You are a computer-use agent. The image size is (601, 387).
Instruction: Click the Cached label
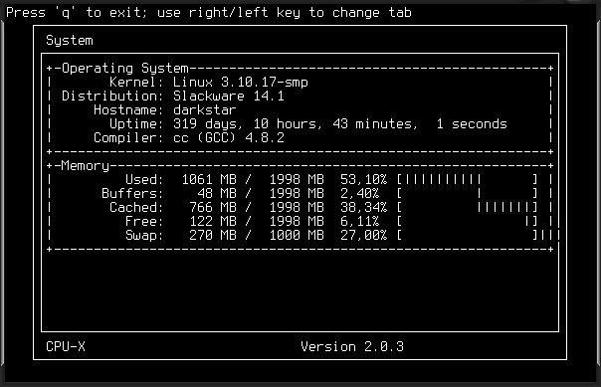click(137, 207)
